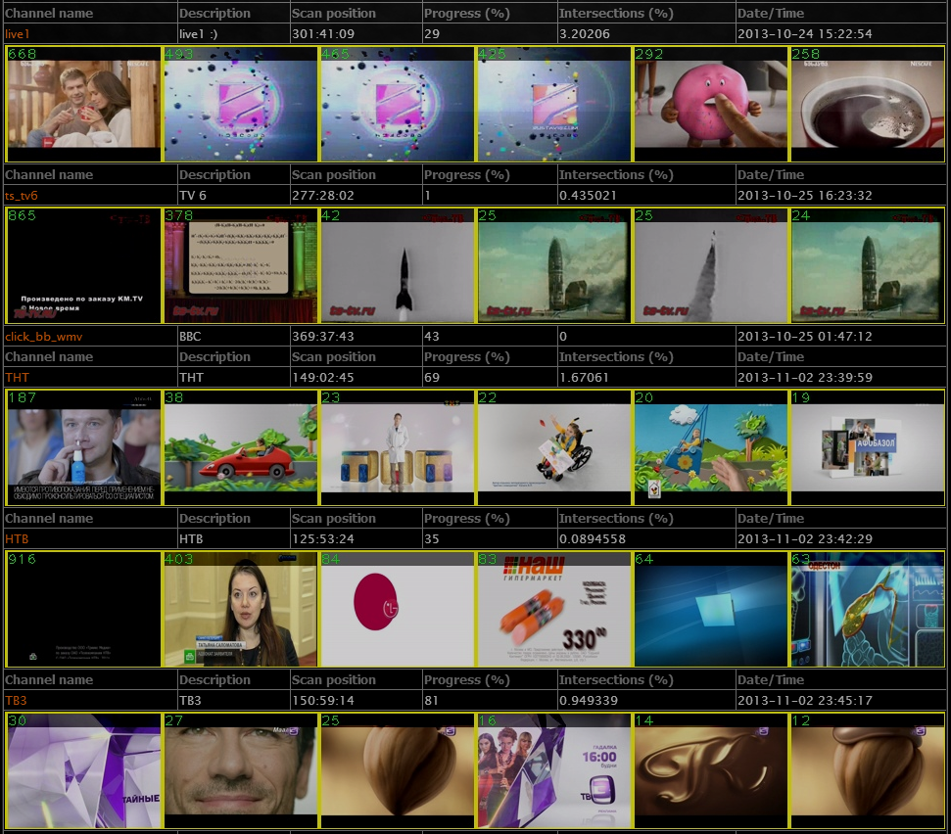Open the orange TB3 channel name link
This screenshot has height=834, width=951.
17,700
